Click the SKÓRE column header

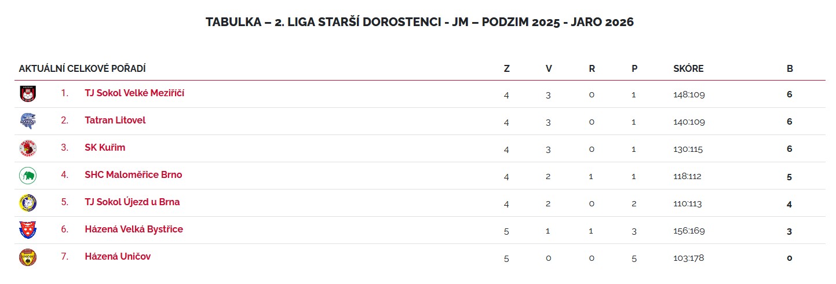pyautogui.click(x=688, y=68)
